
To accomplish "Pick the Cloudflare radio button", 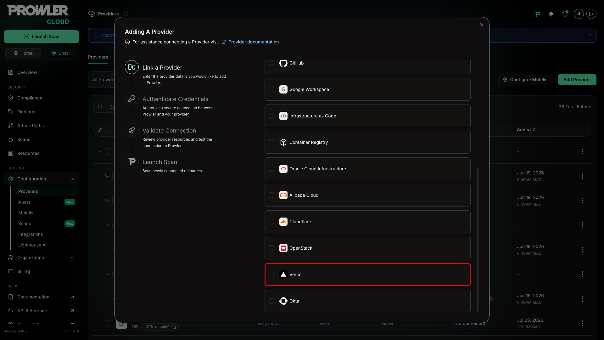I will point(271,222).
